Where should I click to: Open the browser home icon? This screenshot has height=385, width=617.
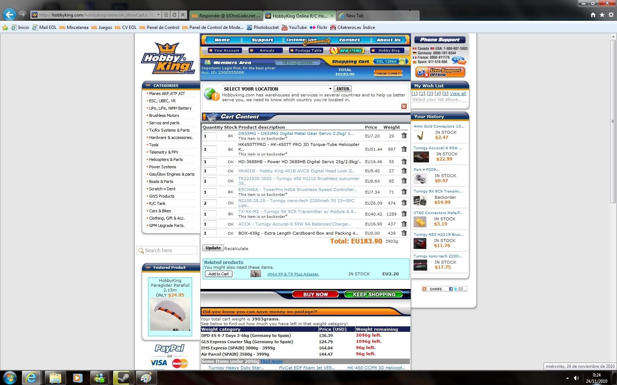(593, 15)
